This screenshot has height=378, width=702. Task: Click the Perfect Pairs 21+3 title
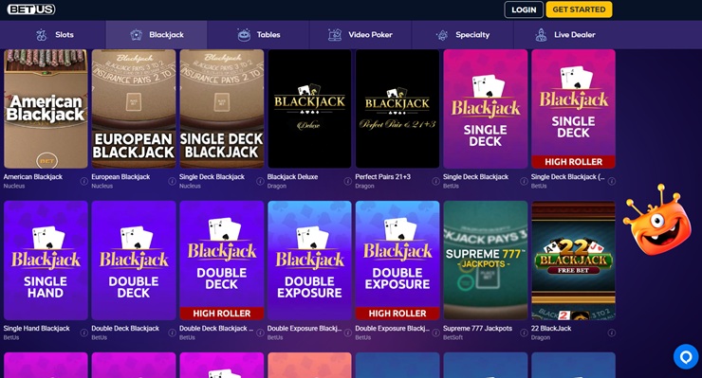point(383,177)
